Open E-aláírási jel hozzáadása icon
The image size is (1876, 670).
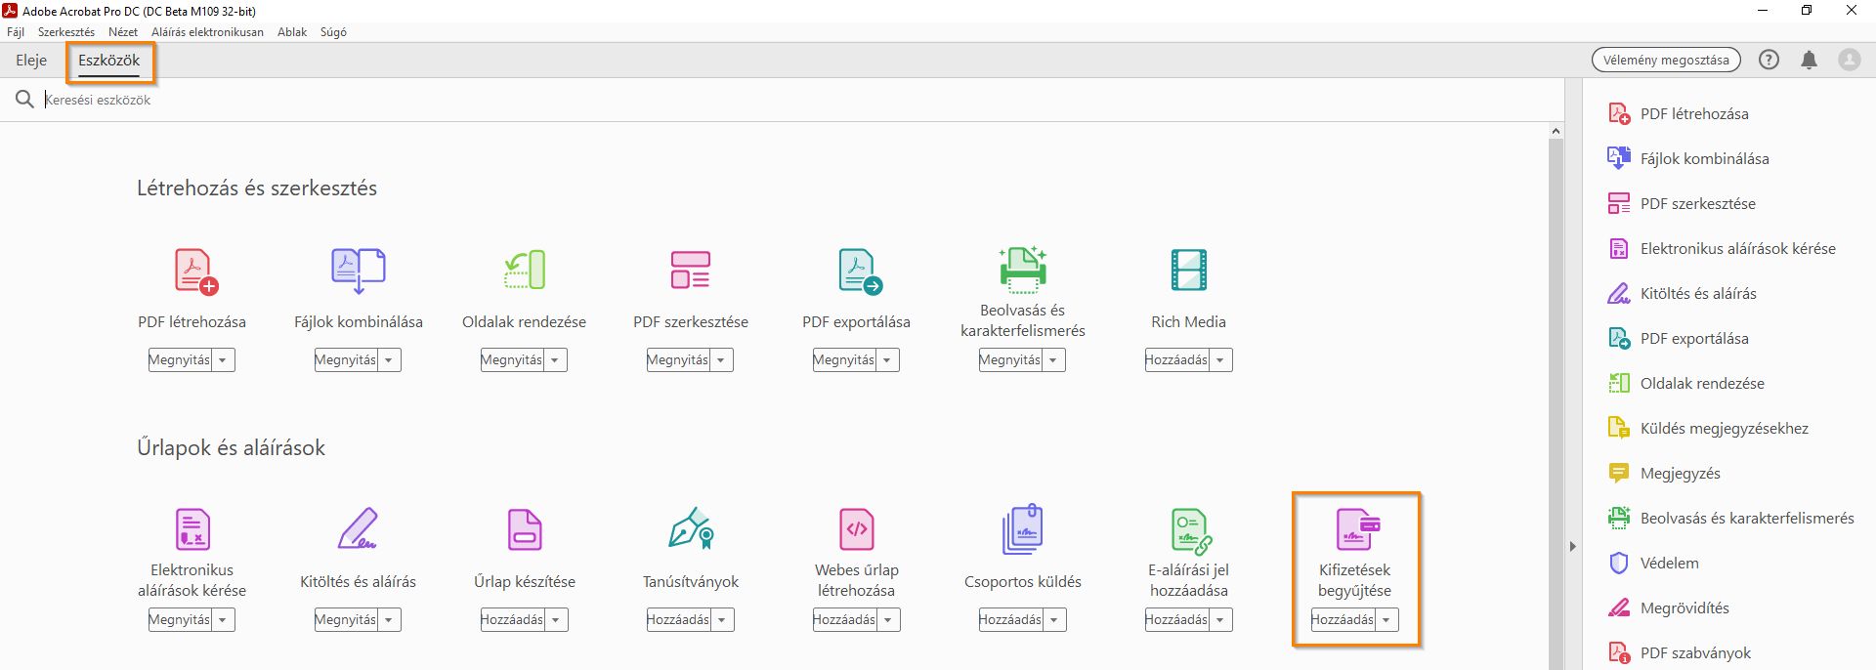point(1191,530)
